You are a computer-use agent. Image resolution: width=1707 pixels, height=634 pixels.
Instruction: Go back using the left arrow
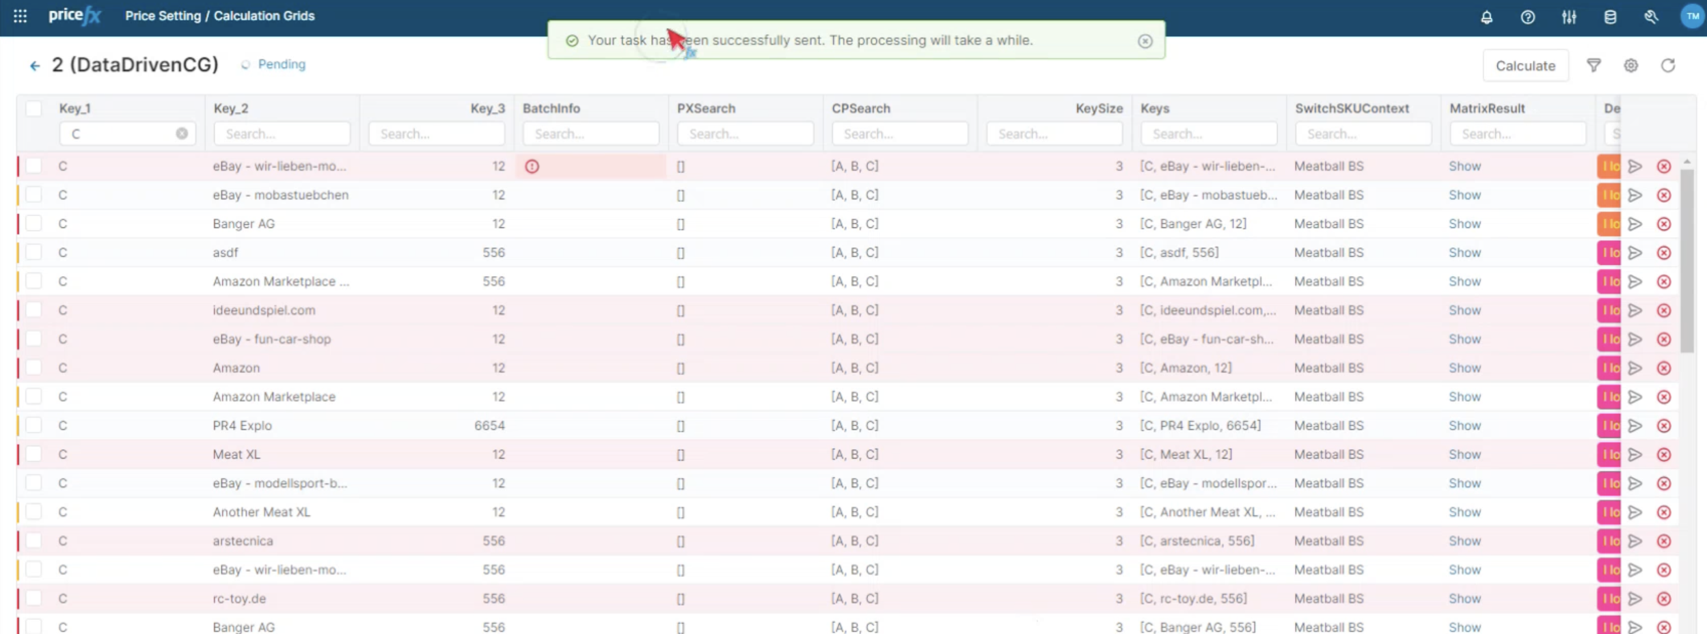(35, 66)
